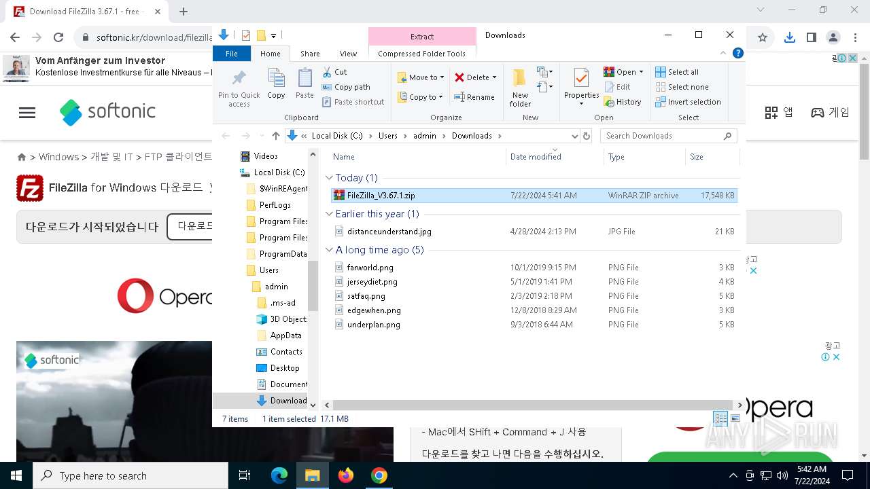
Task: Minimize the ribbon chevron
Action: (x=725, y=53)
